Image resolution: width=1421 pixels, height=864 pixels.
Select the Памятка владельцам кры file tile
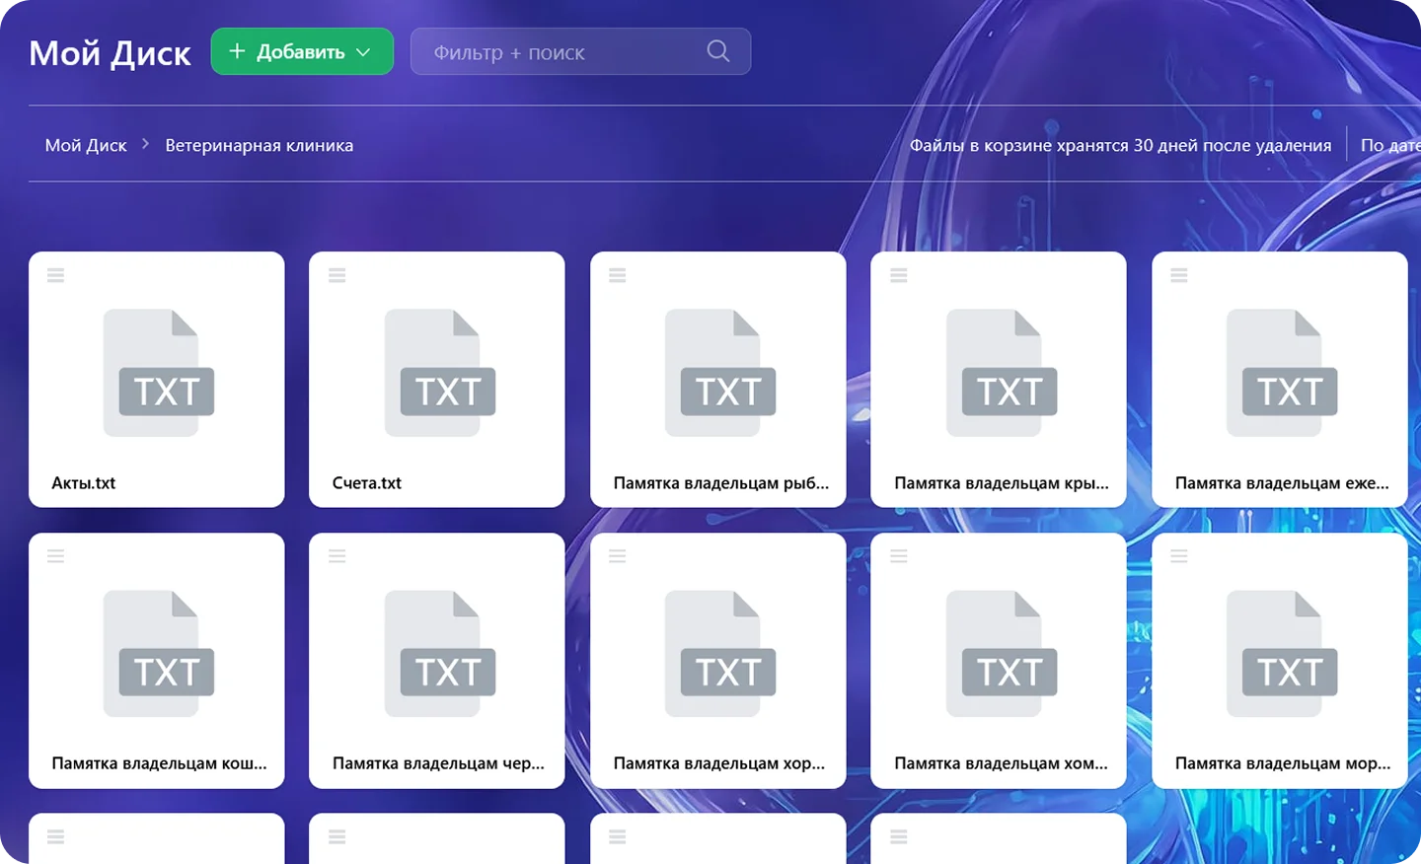[x=999, y=380]
